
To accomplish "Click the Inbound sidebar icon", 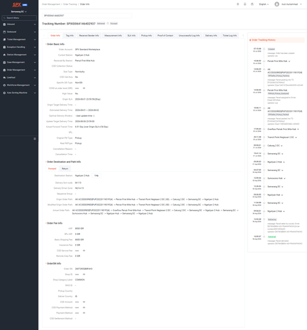I will click(x=4, y=24).
